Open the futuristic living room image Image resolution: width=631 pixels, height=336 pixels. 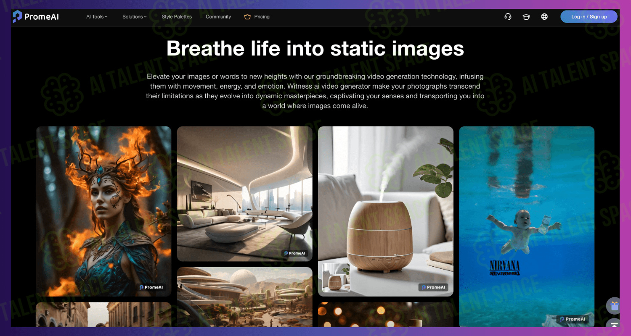244,194
